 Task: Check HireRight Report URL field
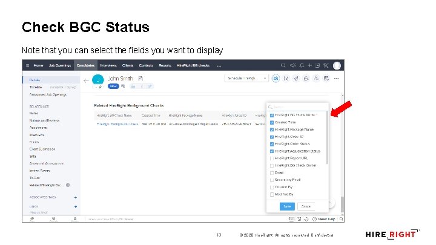272,158
